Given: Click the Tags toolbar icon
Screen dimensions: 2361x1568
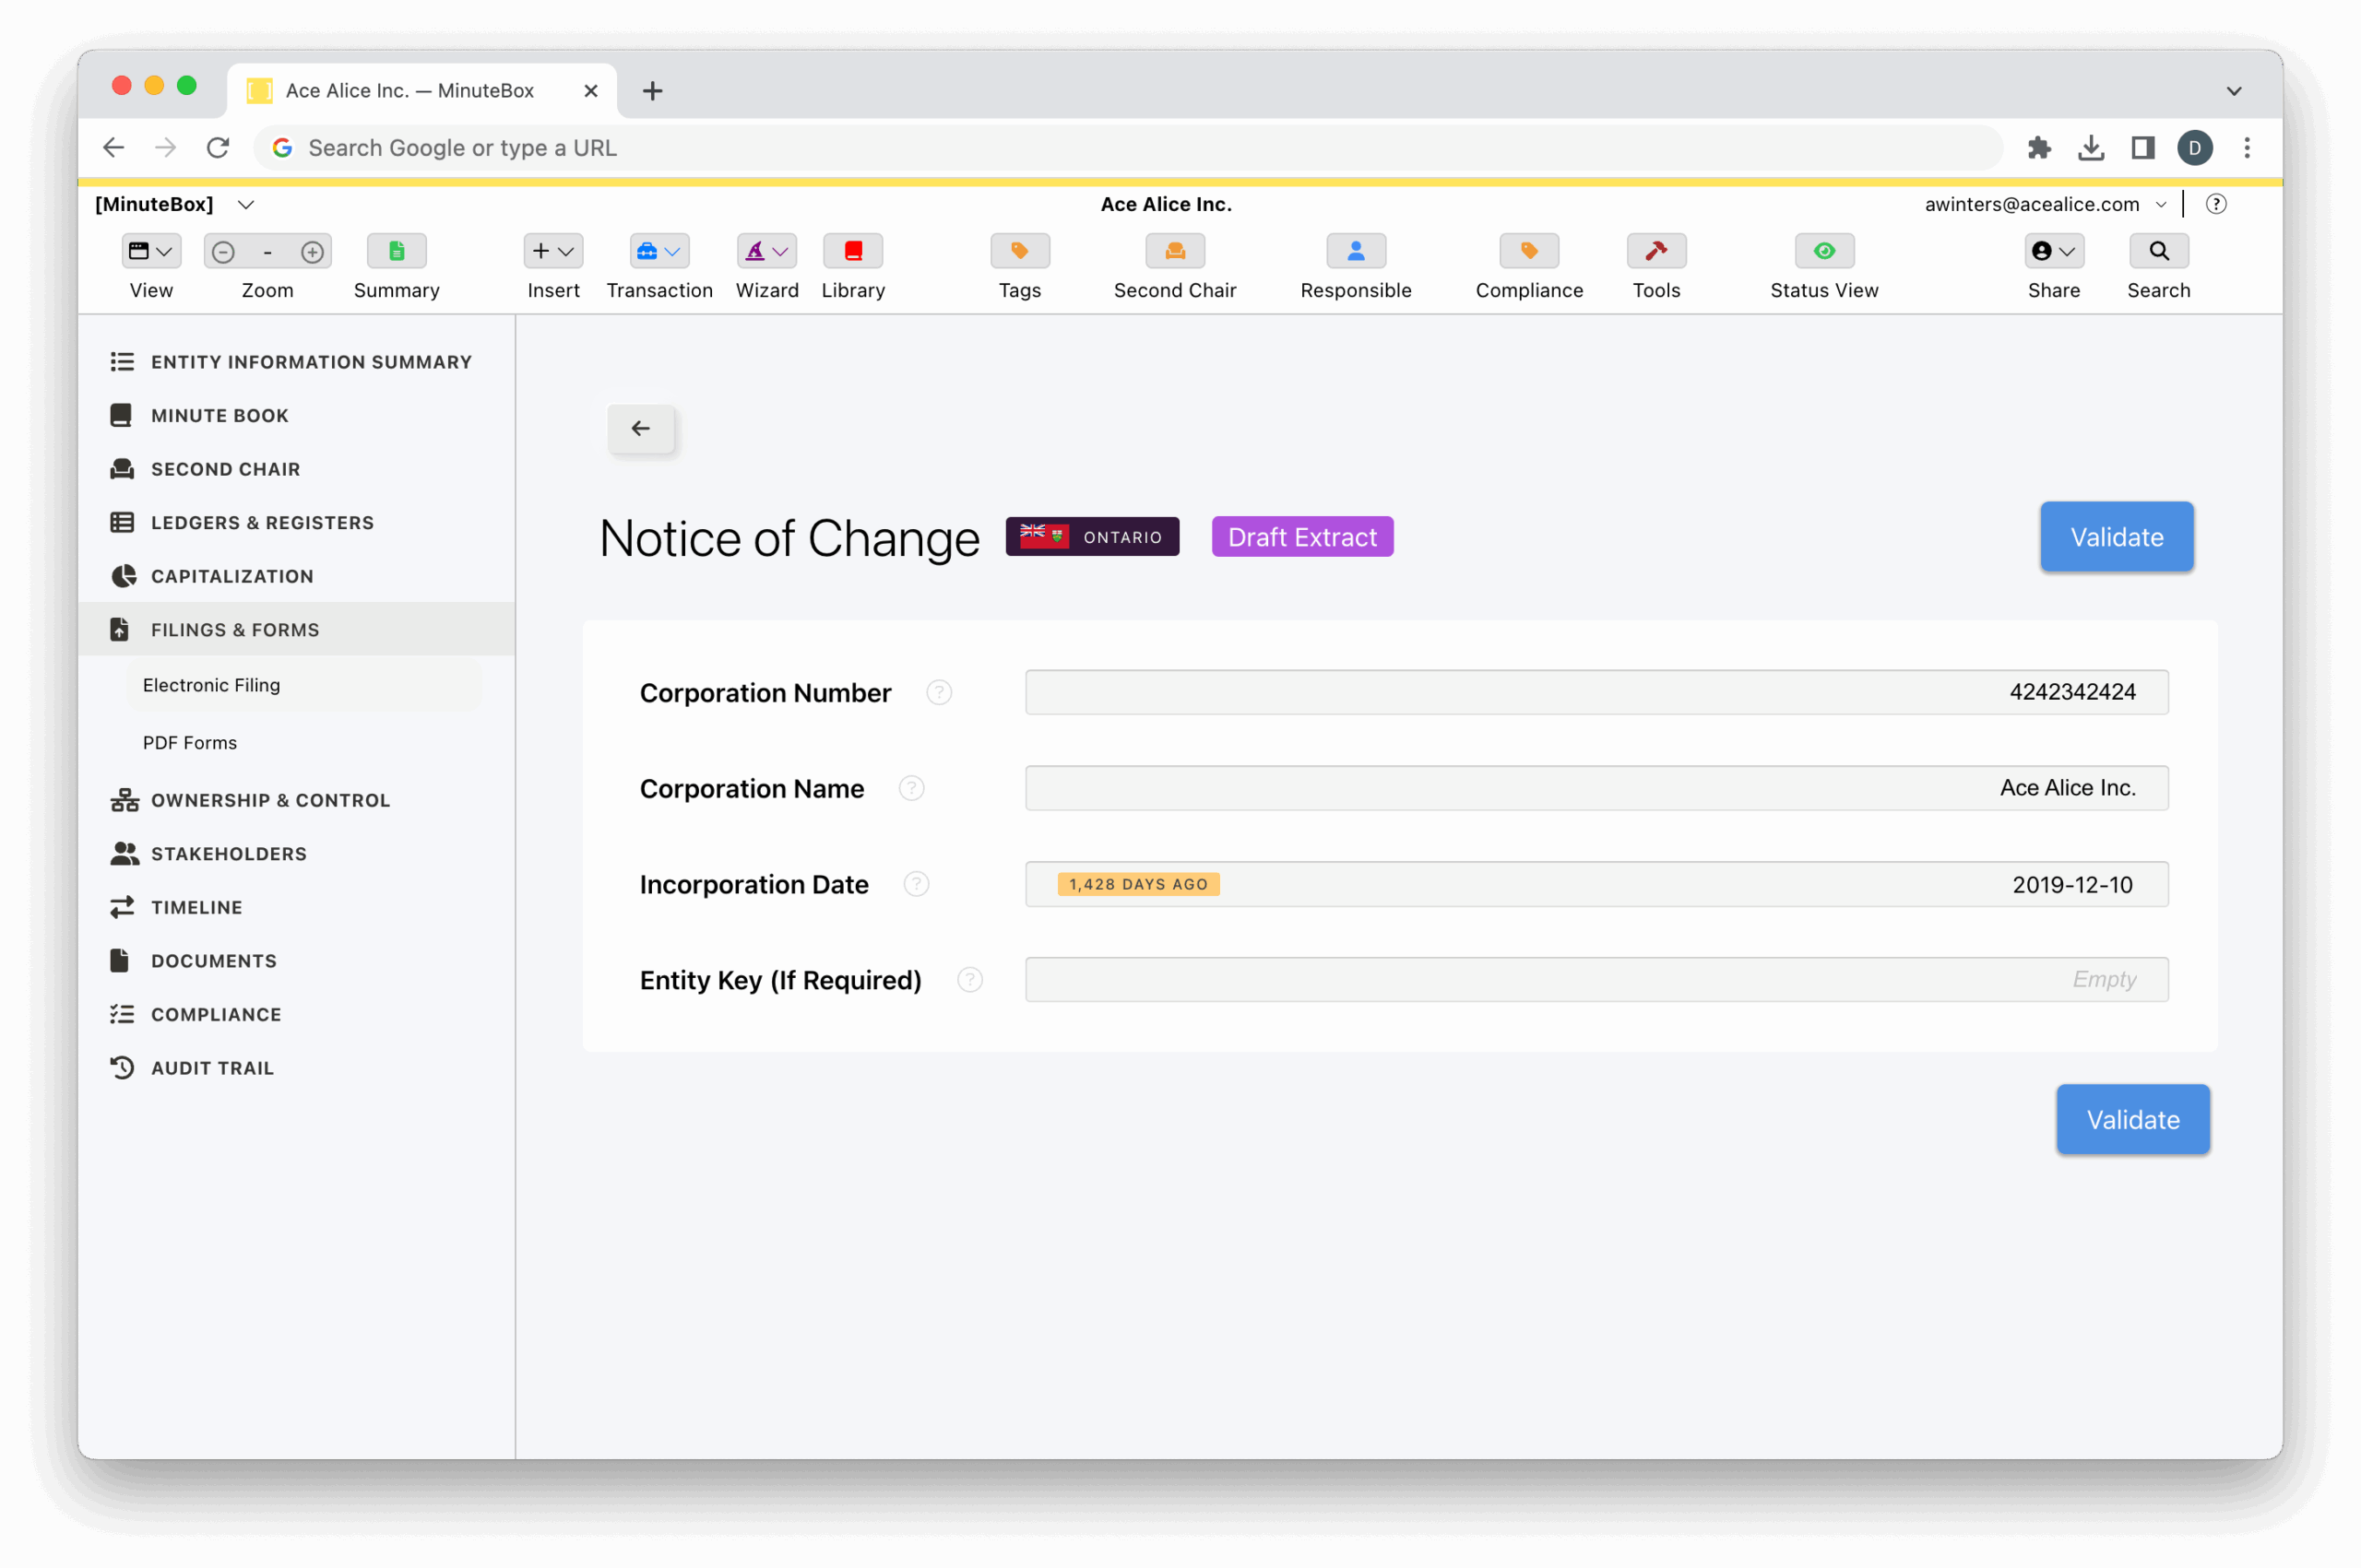Looking at the screenshot, I should 1019,251.
